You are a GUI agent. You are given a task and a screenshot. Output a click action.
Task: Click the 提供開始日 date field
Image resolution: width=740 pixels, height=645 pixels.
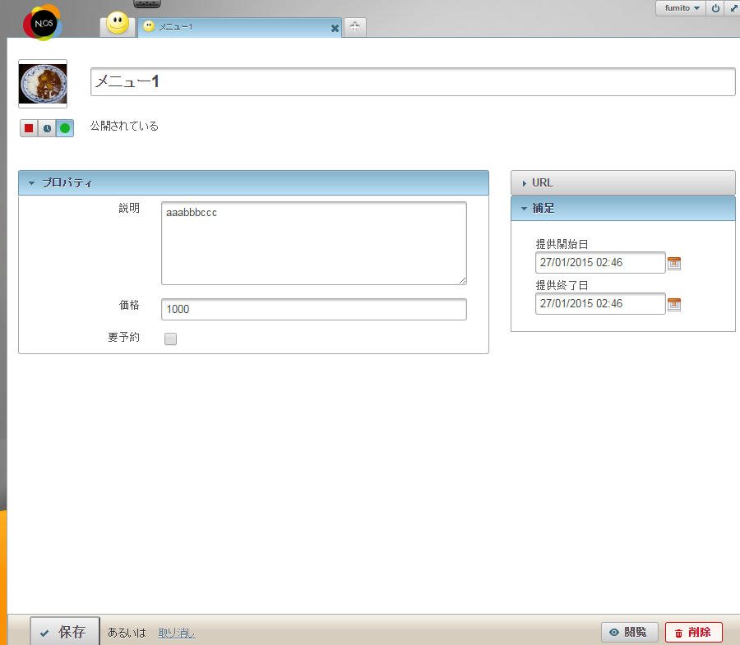click(x=600, y=263)
